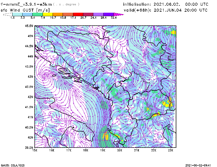The height and width of the screenshot is (167, 217).
Task: Click the timestamp '2021-06-02-09:41'
Action: pyautogui.click(x=198, y=165)
